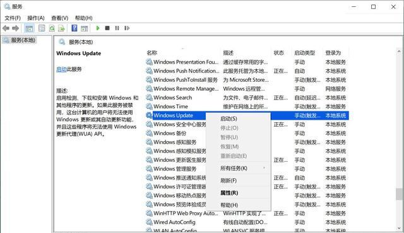Viewport: 404px width, 233px height.
Task: Select the Windows Search service row
Action: [247, 98]
